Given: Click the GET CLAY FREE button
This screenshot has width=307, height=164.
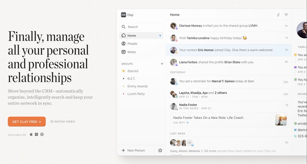Looking at the screenshot, I should point(27,122).
